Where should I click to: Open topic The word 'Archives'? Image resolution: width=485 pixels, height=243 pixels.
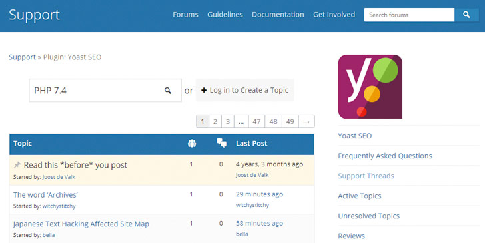45,195
